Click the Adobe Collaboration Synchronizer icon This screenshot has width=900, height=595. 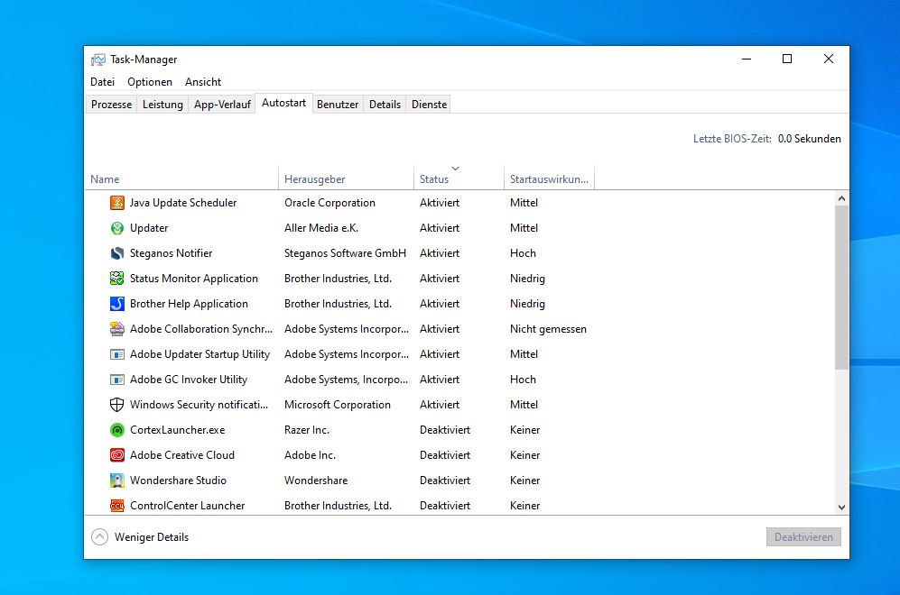pyautogui.click(x=117, y=329)
